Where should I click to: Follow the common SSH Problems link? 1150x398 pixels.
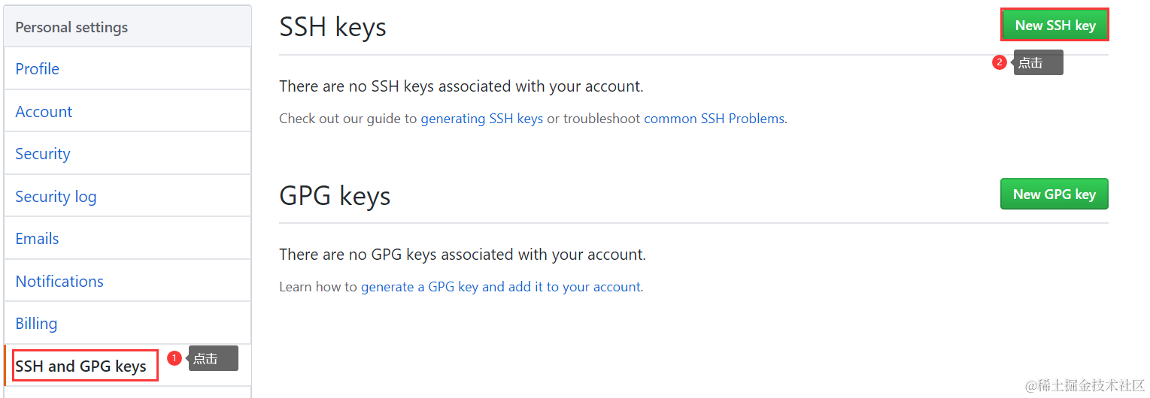[x=714, y=119]
